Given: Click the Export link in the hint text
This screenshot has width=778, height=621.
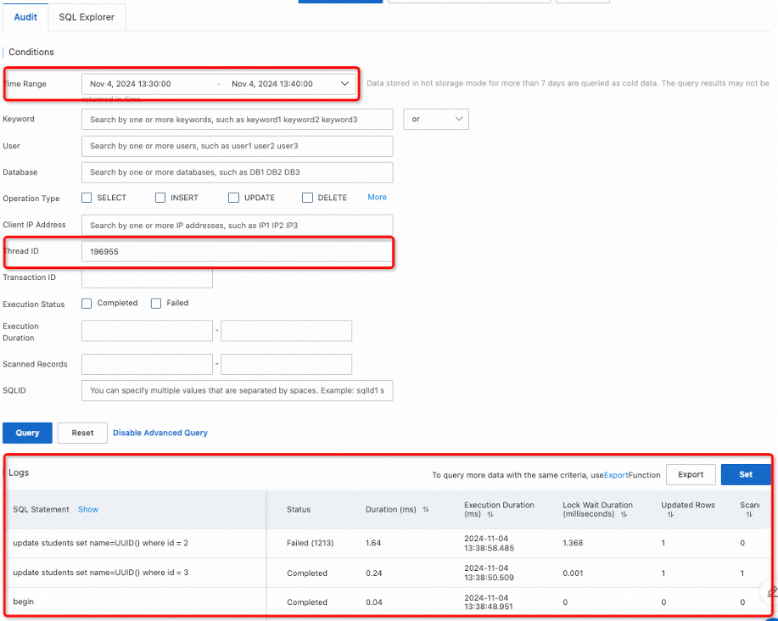Looking at the screenshot, I should pos(616,475).
